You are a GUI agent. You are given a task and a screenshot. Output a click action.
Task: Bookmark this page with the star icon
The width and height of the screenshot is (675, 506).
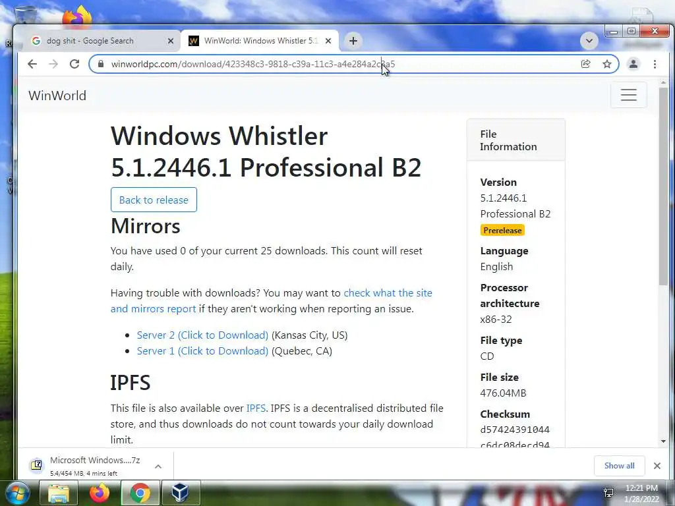click(x=607, y=64)
